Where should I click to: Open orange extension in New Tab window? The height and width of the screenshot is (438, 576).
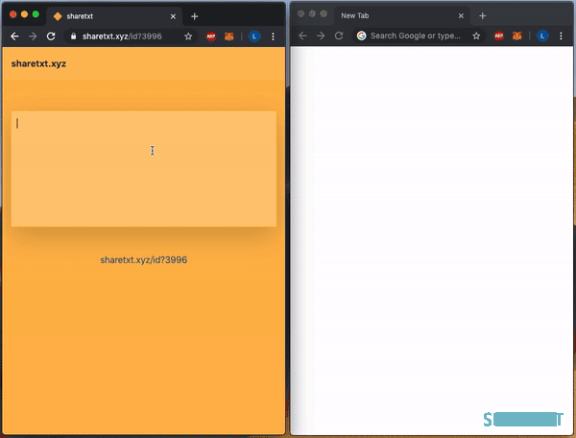516,36
